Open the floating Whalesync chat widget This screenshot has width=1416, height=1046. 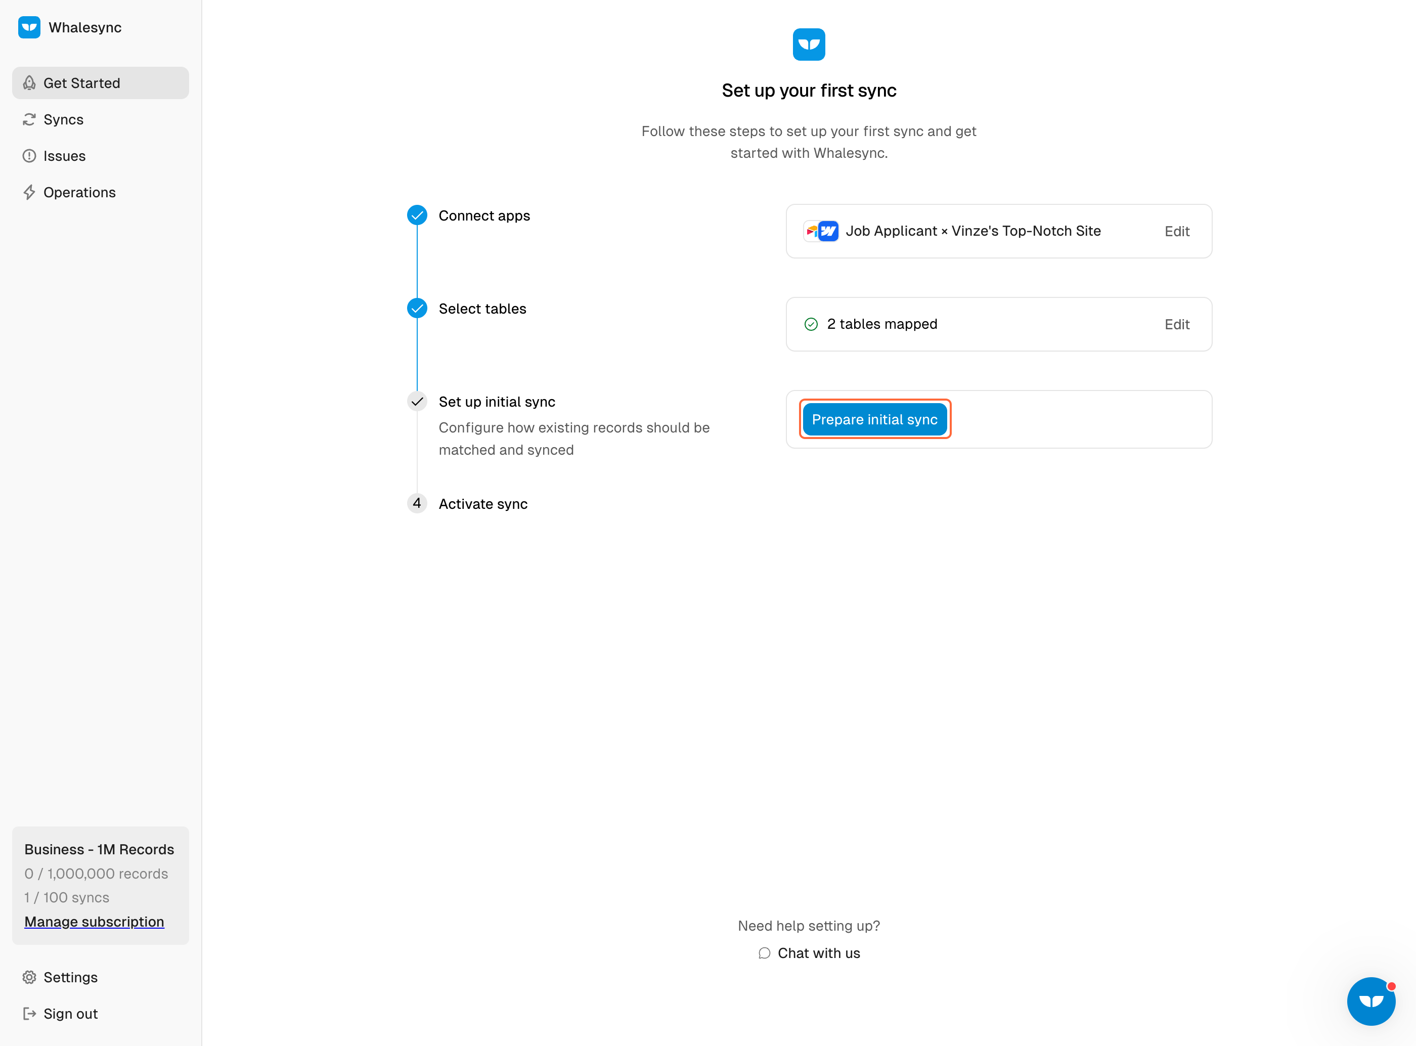(1370, 1001)
